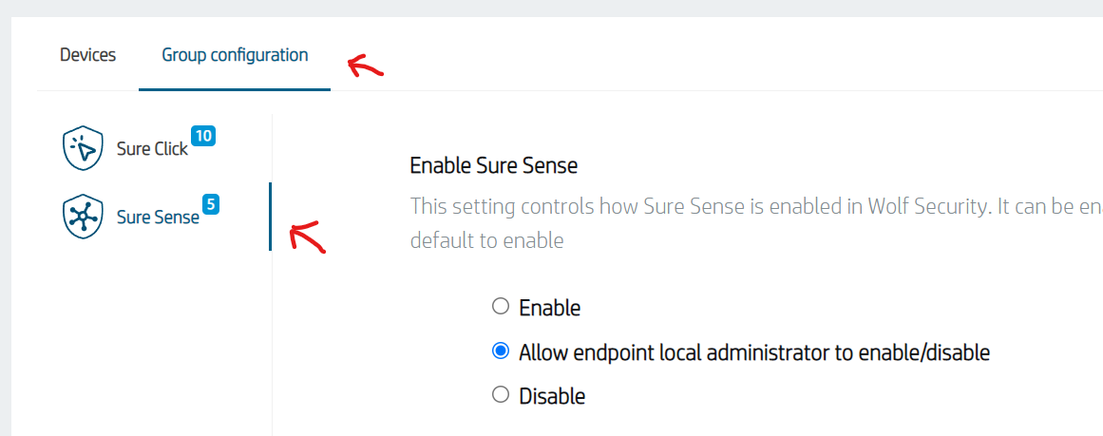The width and height of the screenshot is (1103, 436).
Task: Click the Sure Click badge showing 10
Action: click(x=203, y=137)
